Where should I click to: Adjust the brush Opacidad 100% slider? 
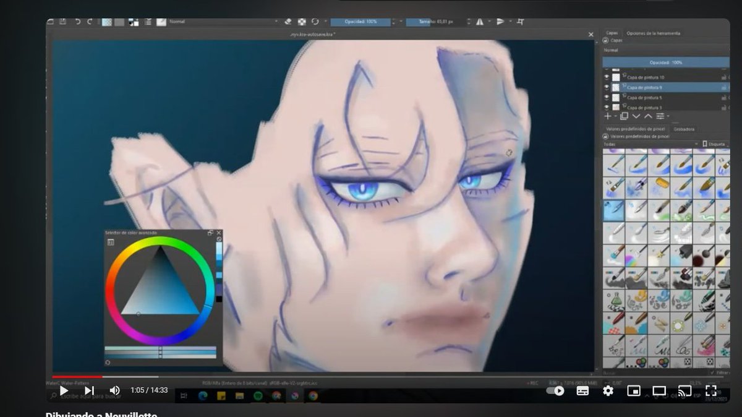(361, 22)
